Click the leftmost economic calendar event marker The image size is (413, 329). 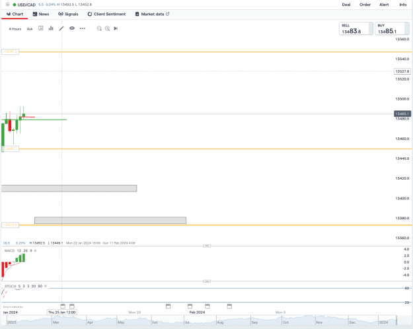(63, 306)
